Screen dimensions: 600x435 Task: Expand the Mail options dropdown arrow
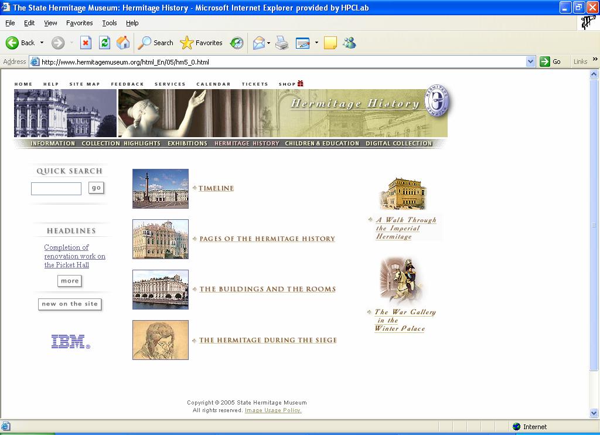[268, 43]
